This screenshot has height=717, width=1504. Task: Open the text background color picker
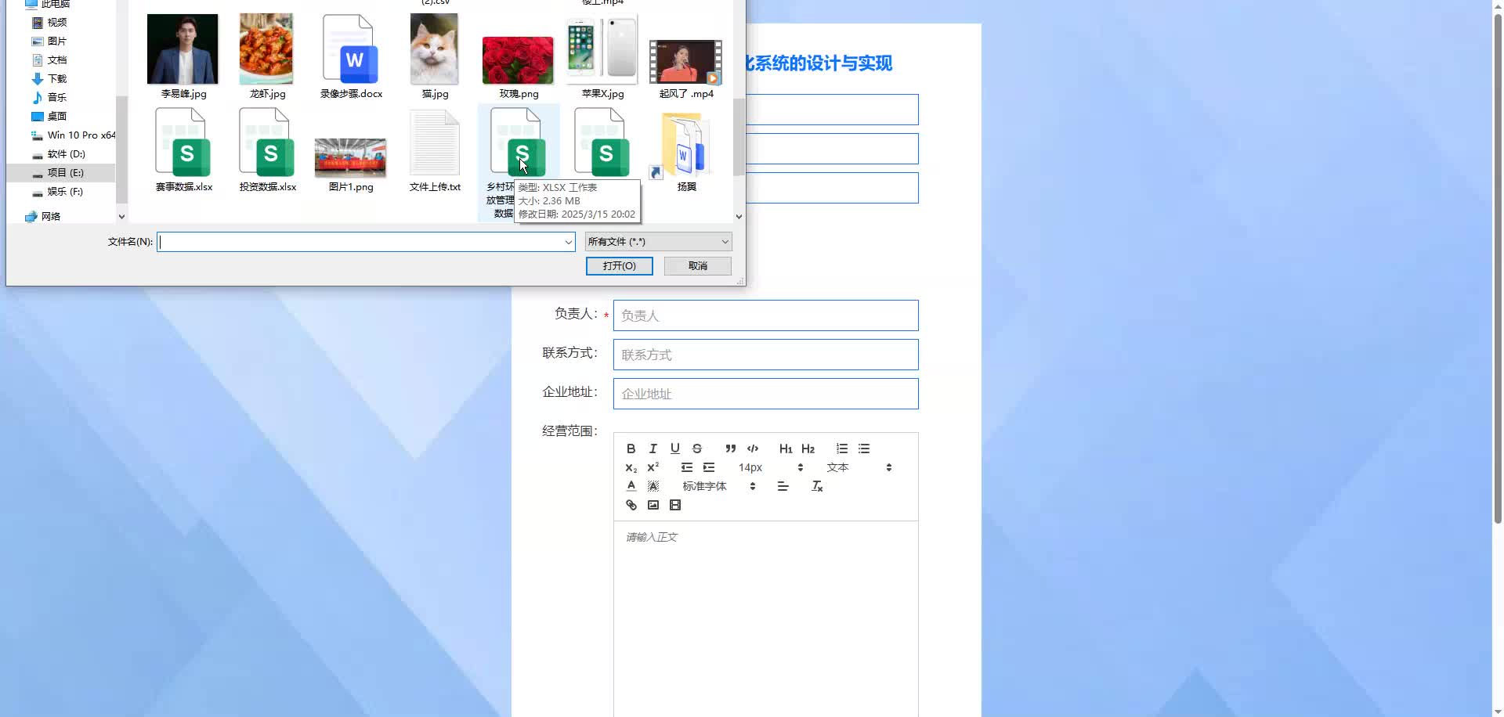click(x=653, y=486)
